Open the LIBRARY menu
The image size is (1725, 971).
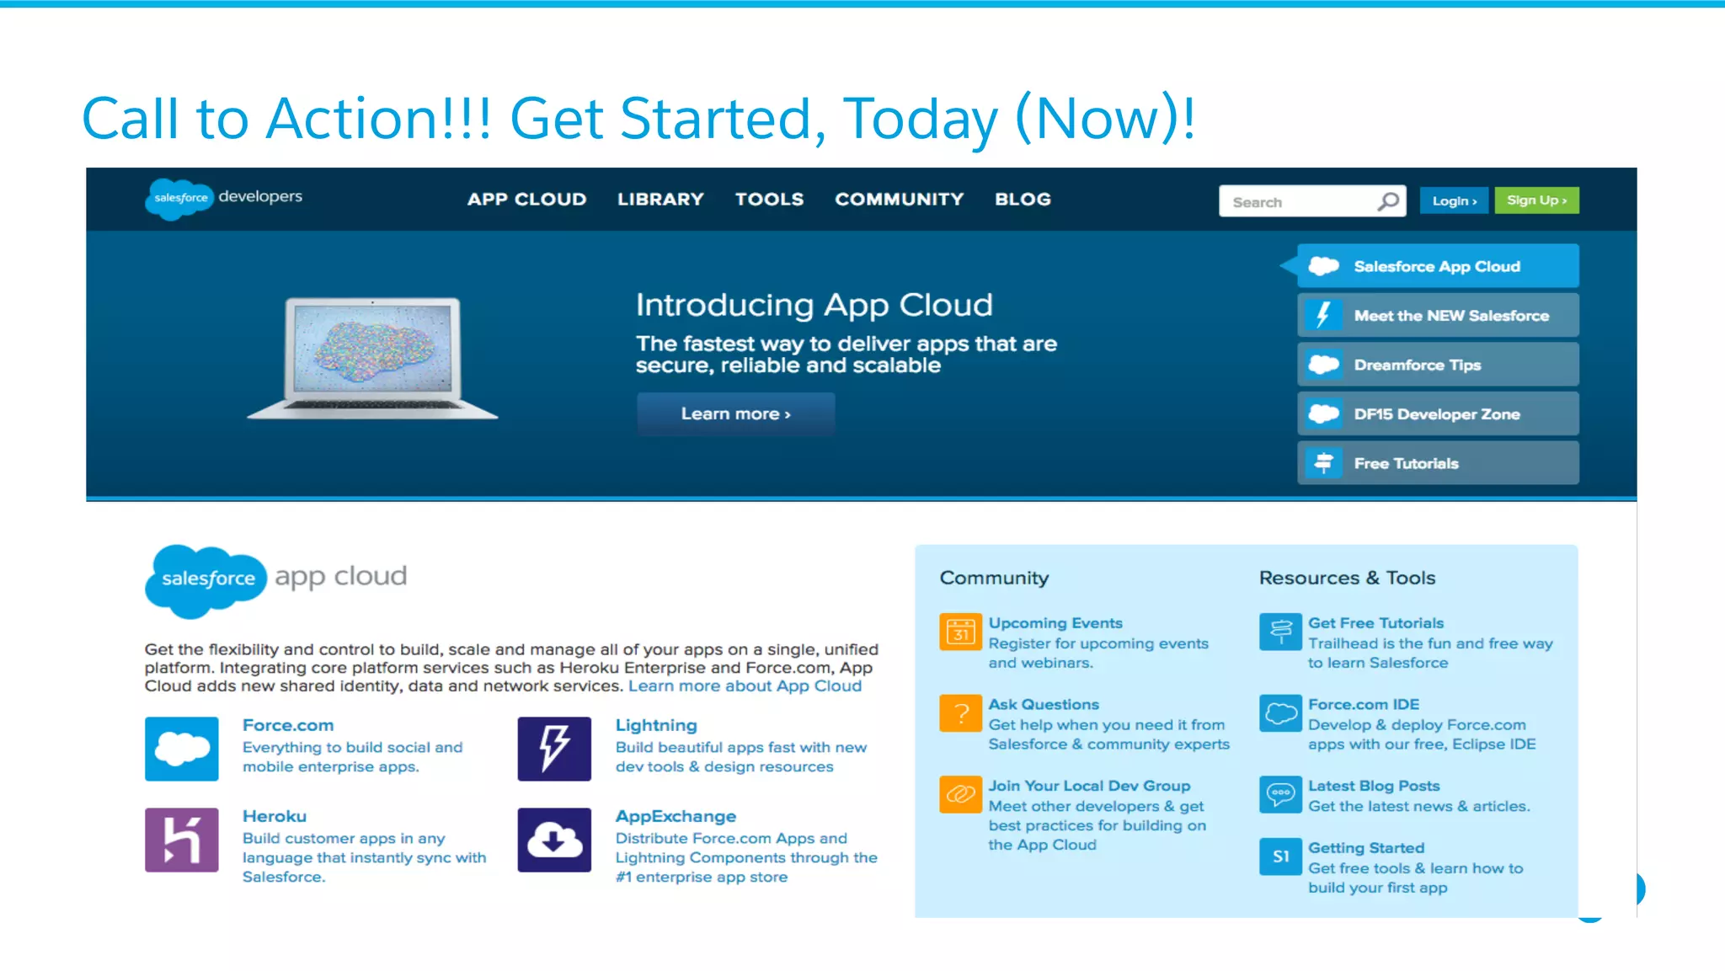[660, 200]
